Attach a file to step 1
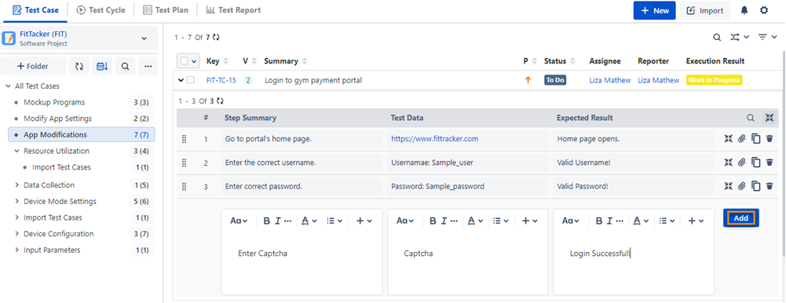 pyautogui.click(x=742, y=139)
